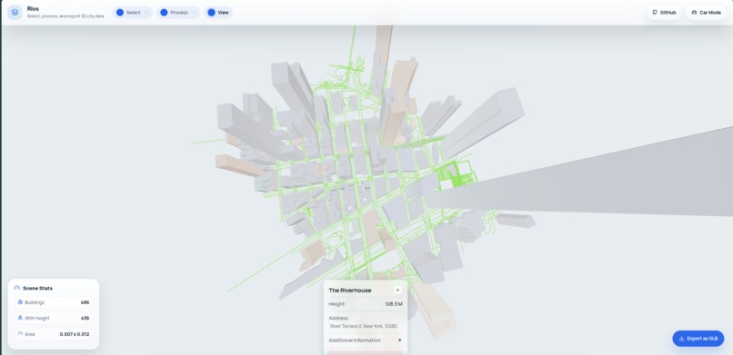Screen dimensions: 733x355
Task: Click the Area stat icon
Action: [20, 334]
